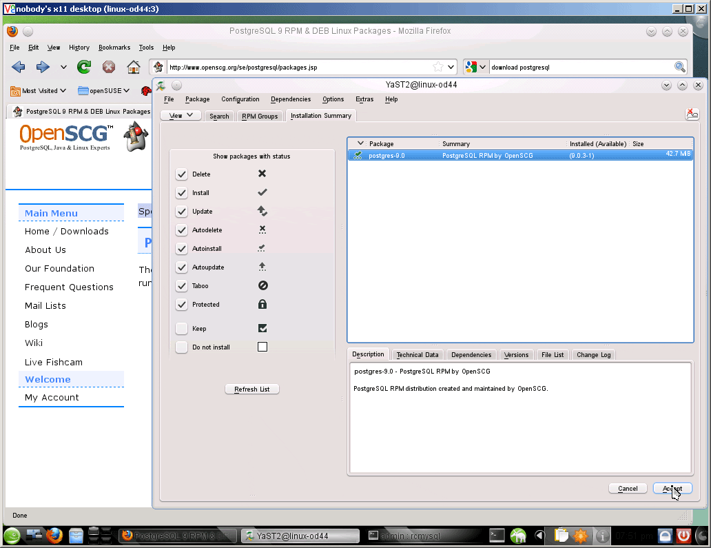Click the Protected padlock icon
The height and width of the screenshot is (548, 711).
pos(262,304)
